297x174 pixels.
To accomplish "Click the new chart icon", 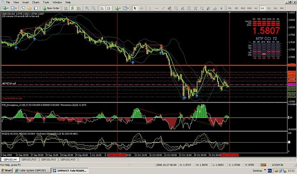I will coord(4,8).
